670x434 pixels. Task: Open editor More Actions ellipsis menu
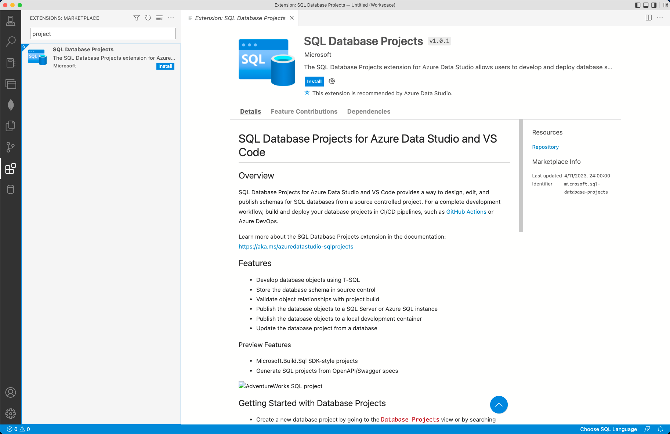click(660, 18)
